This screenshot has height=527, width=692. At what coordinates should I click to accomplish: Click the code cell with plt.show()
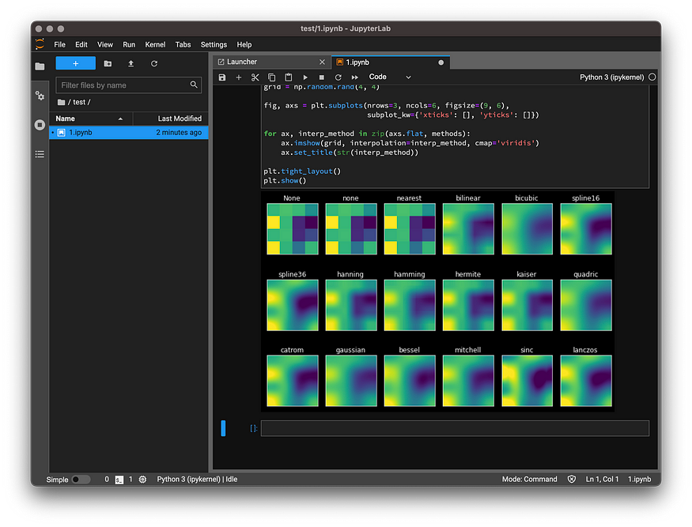(x=455, y=136)
